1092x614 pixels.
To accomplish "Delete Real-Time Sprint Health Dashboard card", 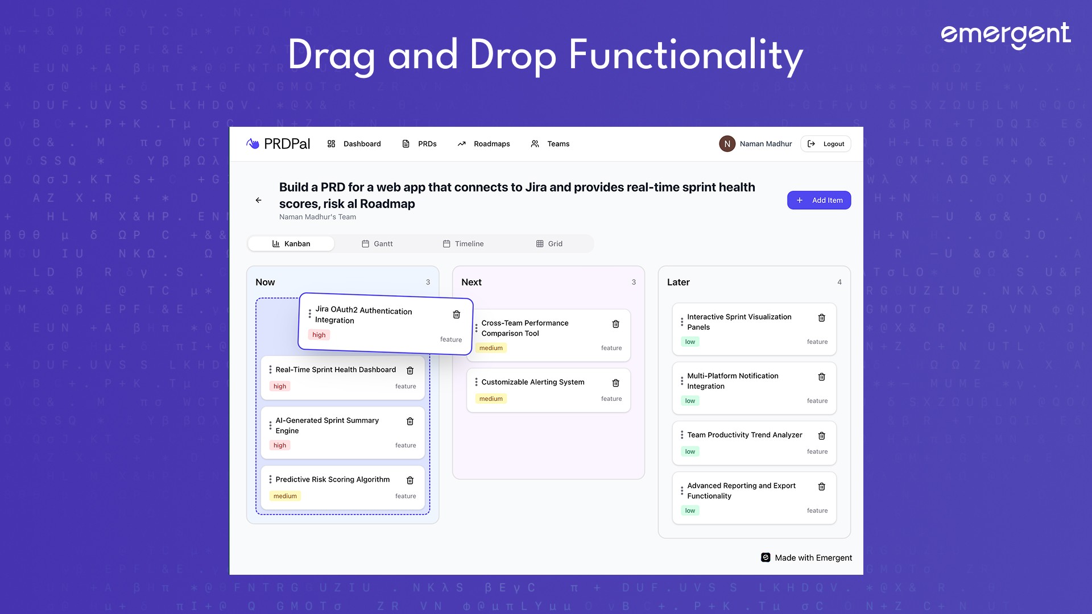I will tap(410, 371).
